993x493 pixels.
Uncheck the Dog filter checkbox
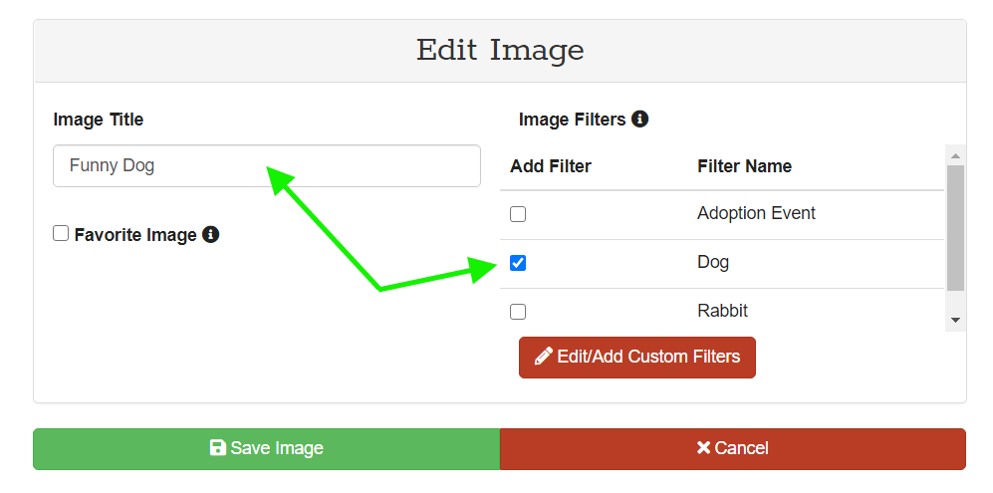518,263
